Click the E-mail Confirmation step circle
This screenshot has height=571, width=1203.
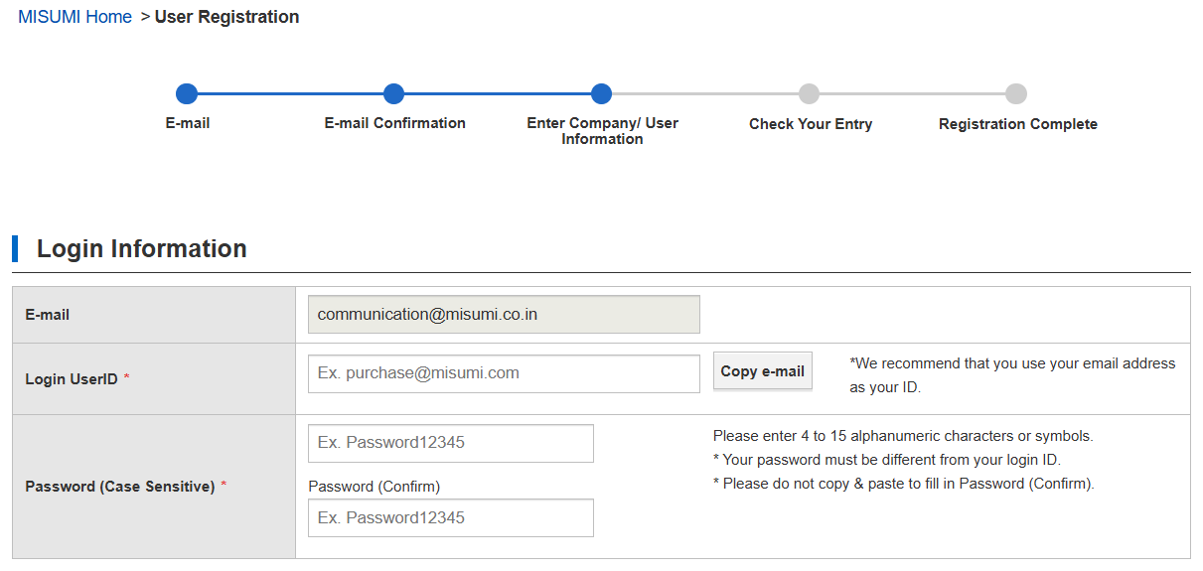pos(393,94)
